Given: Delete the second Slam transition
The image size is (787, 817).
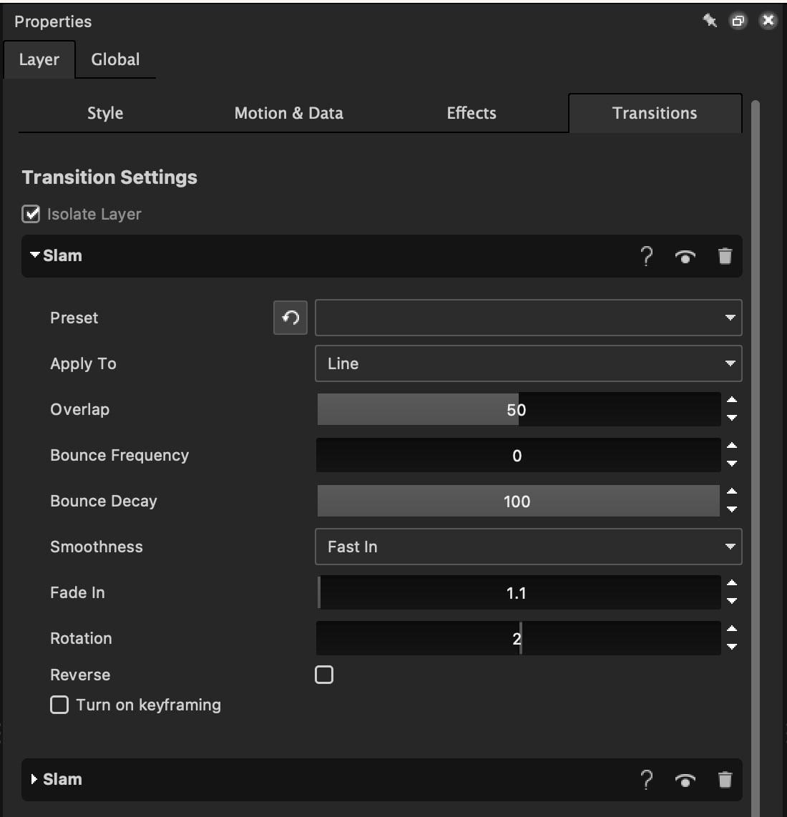Looking at the screenshot, I should tap(725, 780).
